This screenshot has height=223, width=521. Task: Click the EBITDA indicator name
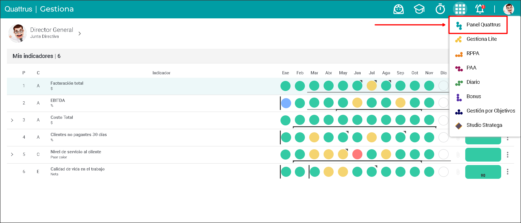point(58,100)
